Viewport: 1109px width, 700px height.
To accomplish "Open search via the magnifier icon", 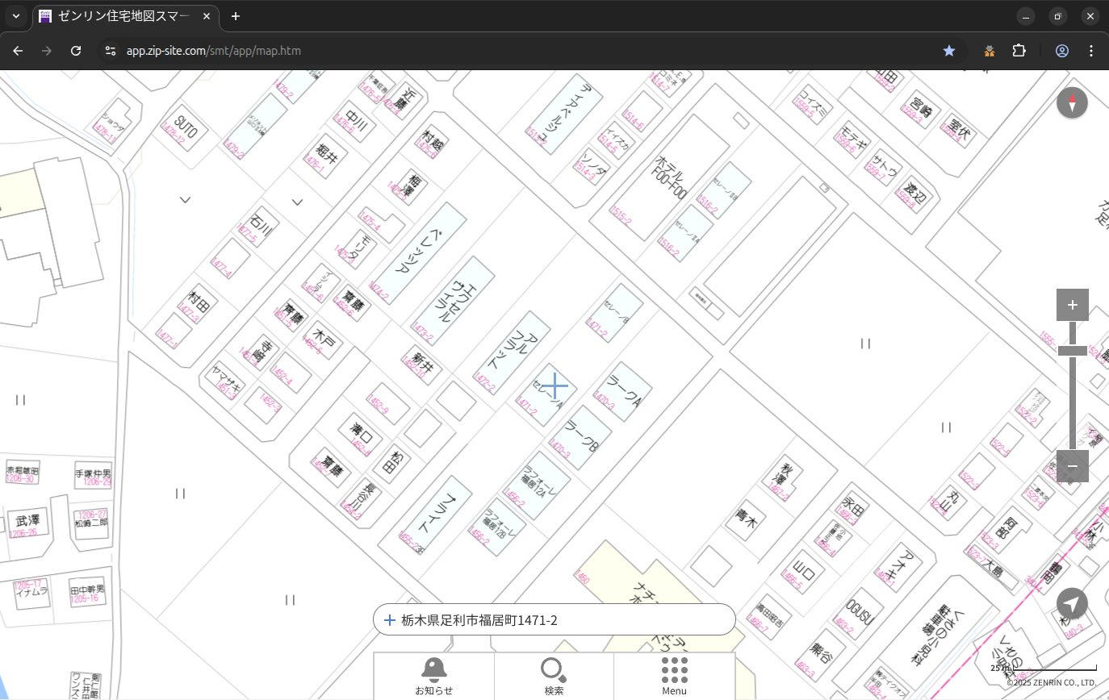I will point(554,676).
